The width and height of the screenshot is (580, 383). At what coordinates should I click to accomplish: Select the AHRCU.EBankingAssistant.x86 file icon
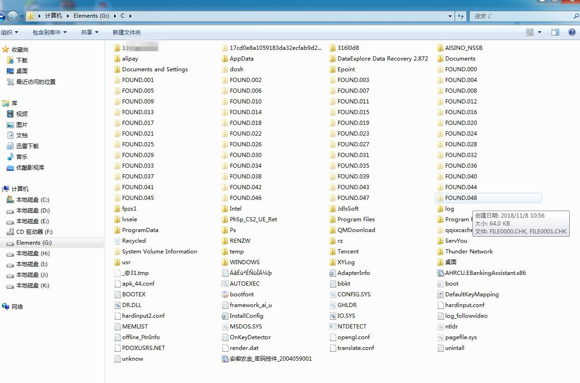tap(441, 273)
